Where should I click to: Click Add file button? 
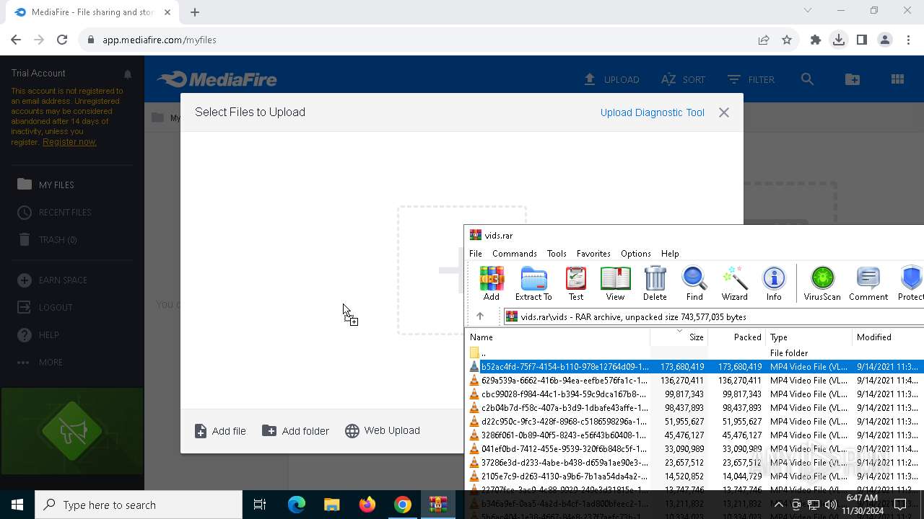pos(220,431)
